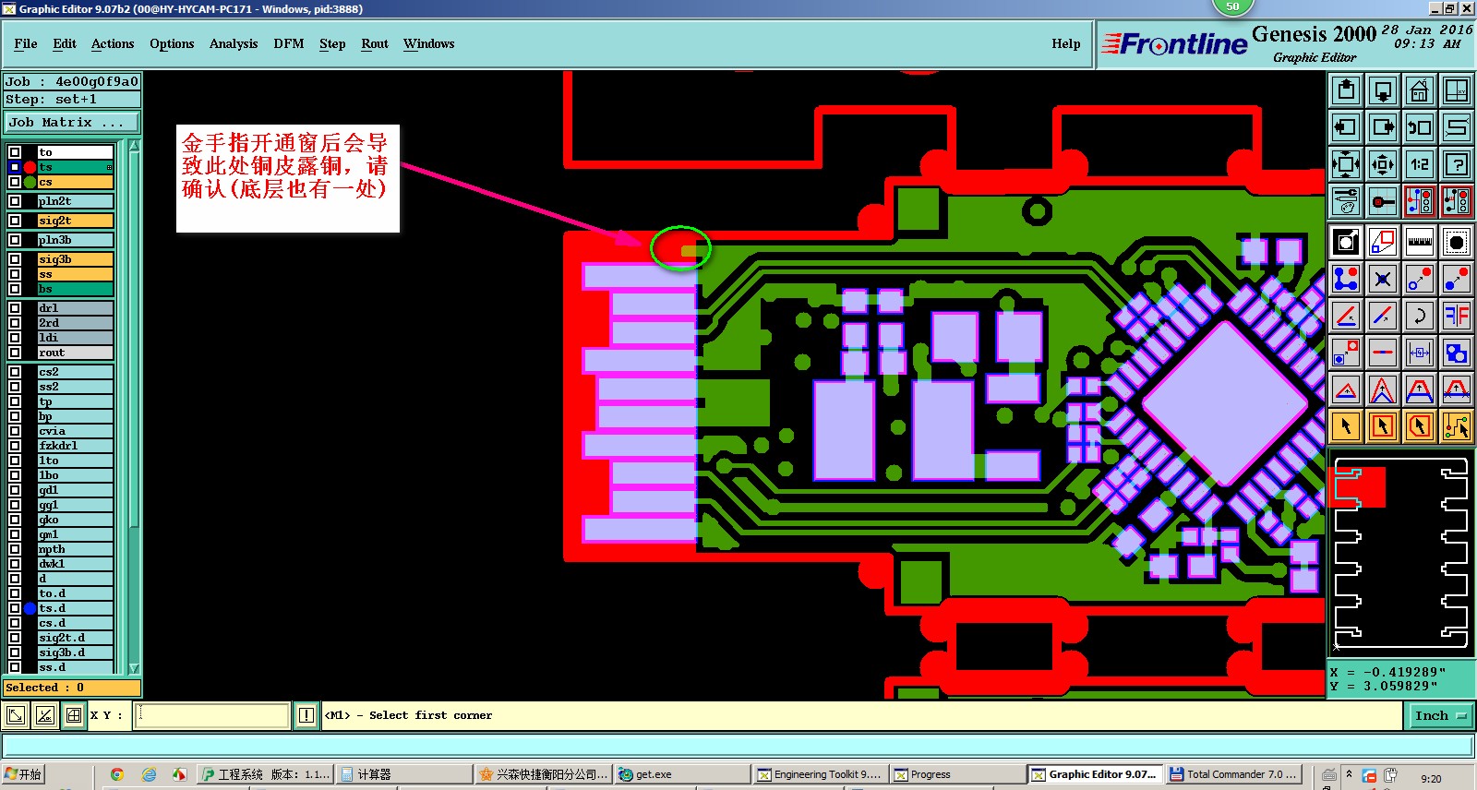Click layer list scroll-down arrow
The image size is (1477, 790).
(x=135, y=668)
